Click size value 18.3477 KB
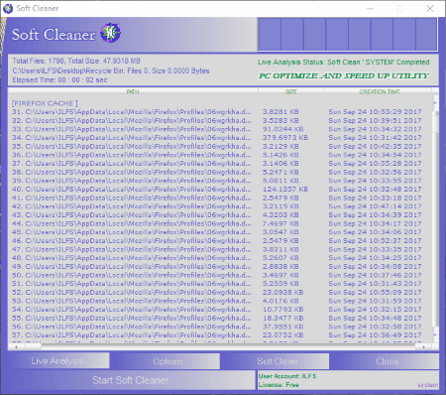Viewport: 446px width, 395px height. (x=282, y=318)
